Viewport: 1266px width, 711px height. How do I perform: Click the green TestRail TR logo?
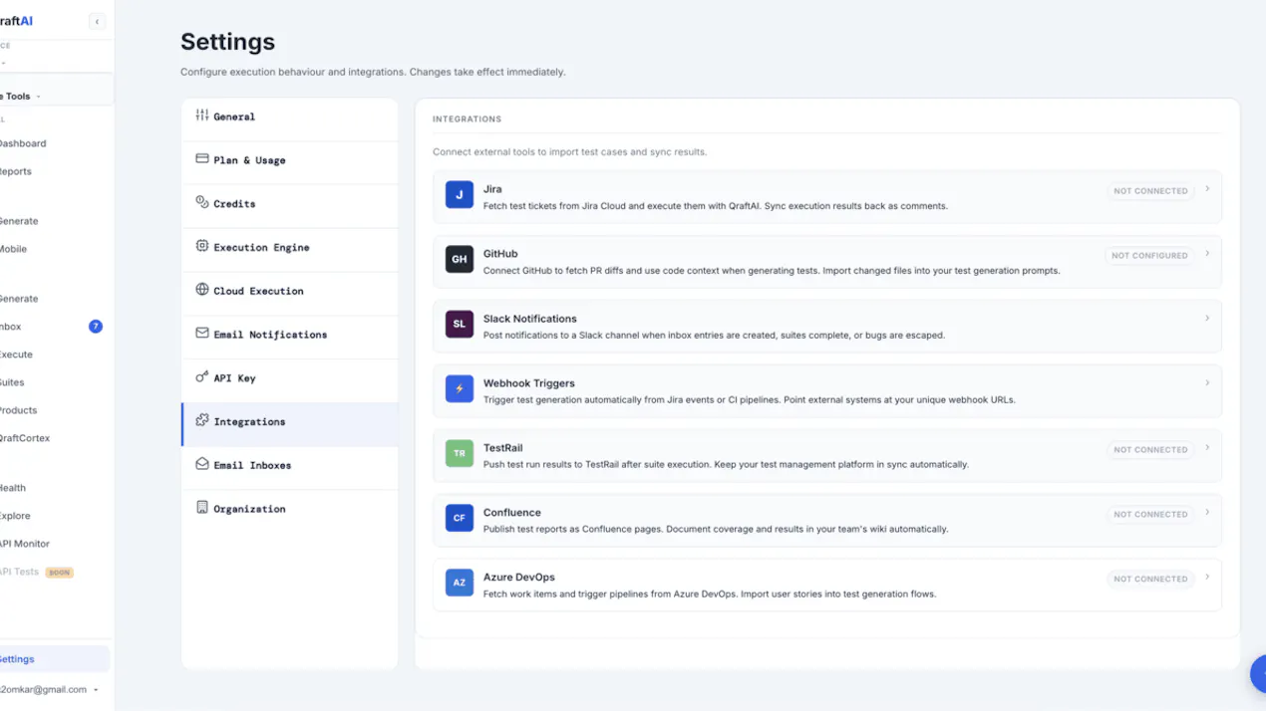[x=460, y=453]
